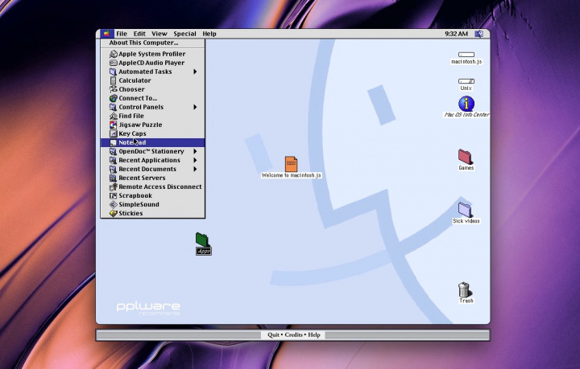The width and height of the screenshot is (580, 369).
Task: Choose Calculator from the Apple menu
Action: pos(135,80)
